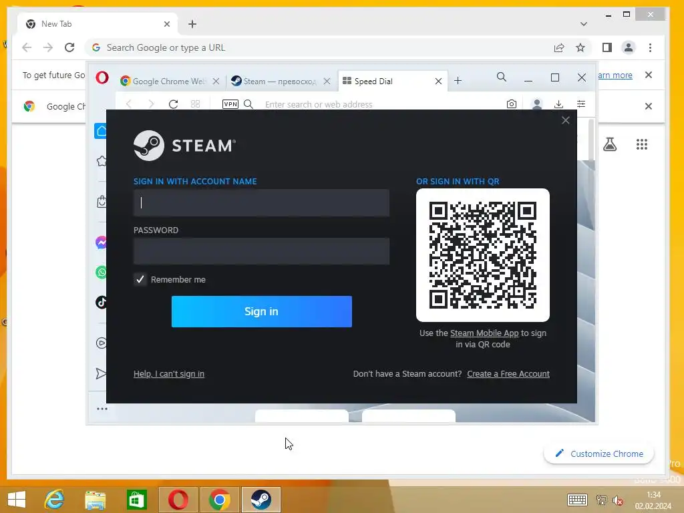
Task: Bookmark this tab with Chrome star icon
Action: click(580, 47)
